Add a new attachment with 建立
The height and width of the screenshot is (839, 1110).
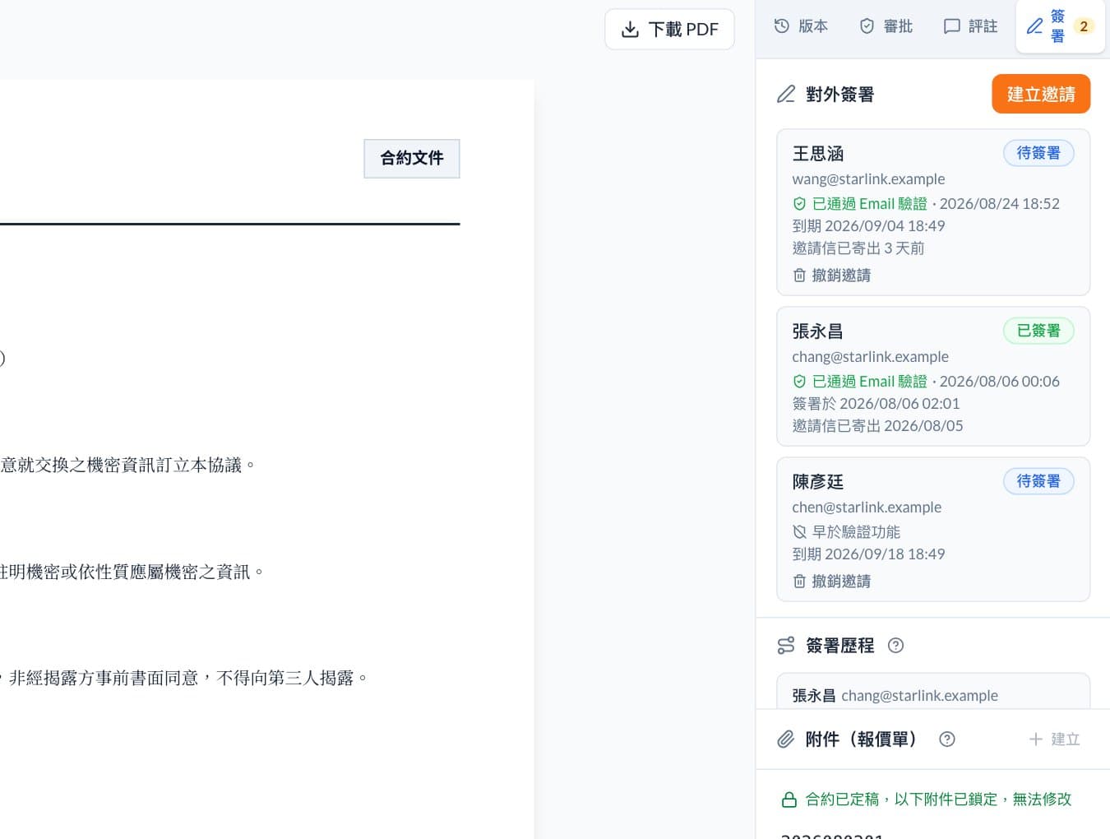pyautogui.click(x=1055, y=739)
